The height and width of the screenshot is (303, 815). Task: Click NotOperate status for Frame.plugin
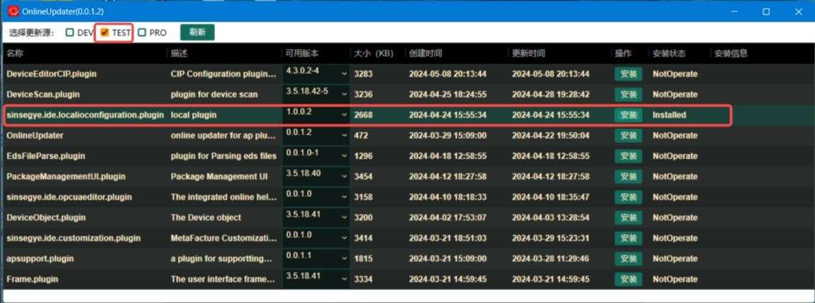pos(675,279)
